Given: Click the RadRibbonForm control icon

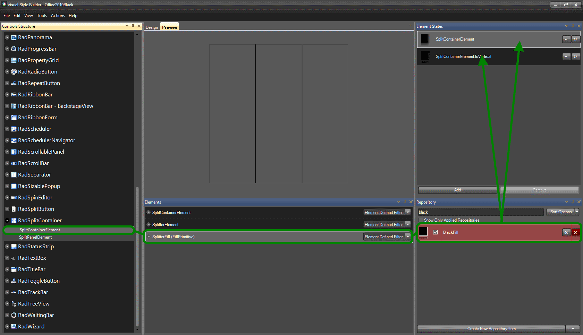Looking at the screenshot, I should click(14, 118).
